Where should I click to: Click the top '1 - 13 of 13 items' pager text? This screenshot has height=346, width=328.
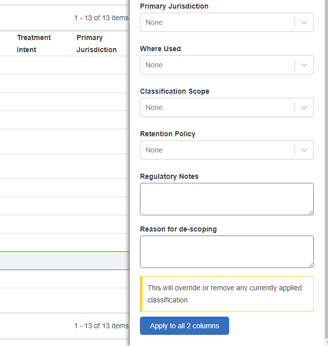coord(101,18)
